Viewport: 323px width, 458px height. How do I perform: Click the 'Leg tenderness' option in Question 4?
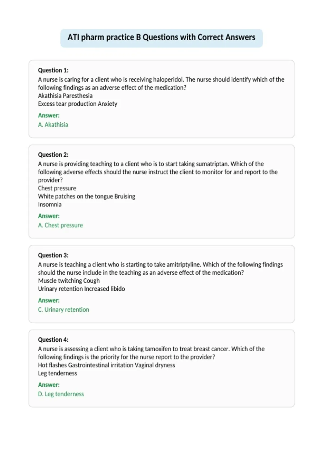pyautogui.click(x=57, y=373)
